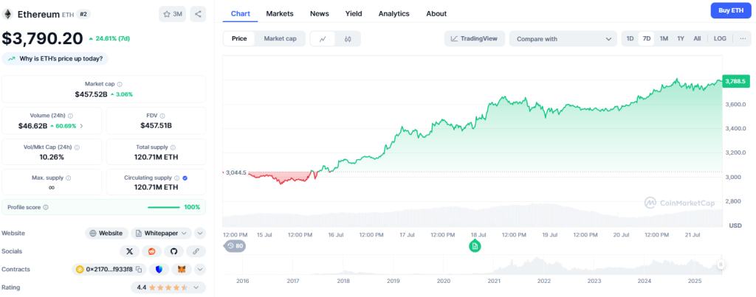756x297 pixels.
Task: Click the history range navigator at 2021
Action: coord(494,281)
